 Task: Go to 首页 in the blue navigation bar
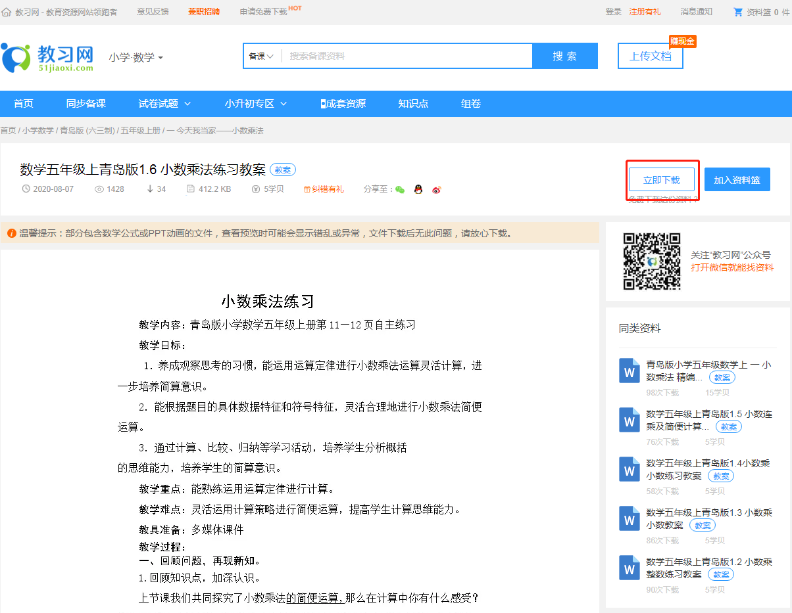[24, 104]
